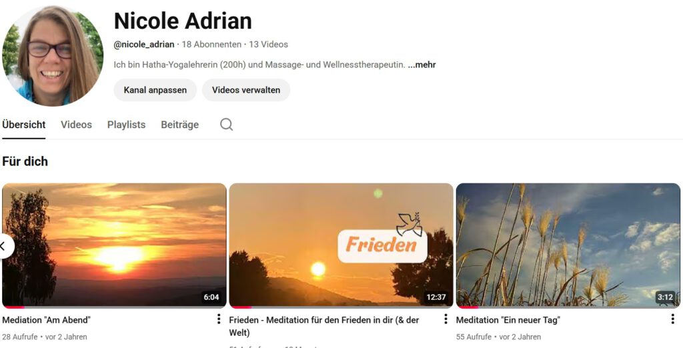This screenshot has width=683, height=348.
Task: Switch to the Playlists tab
Action: pos(126,125)
